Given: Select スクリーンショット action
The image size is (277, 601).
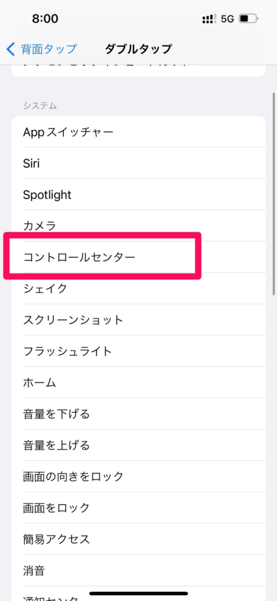Looking at the screenshot, I should click(x=138, y=320).
